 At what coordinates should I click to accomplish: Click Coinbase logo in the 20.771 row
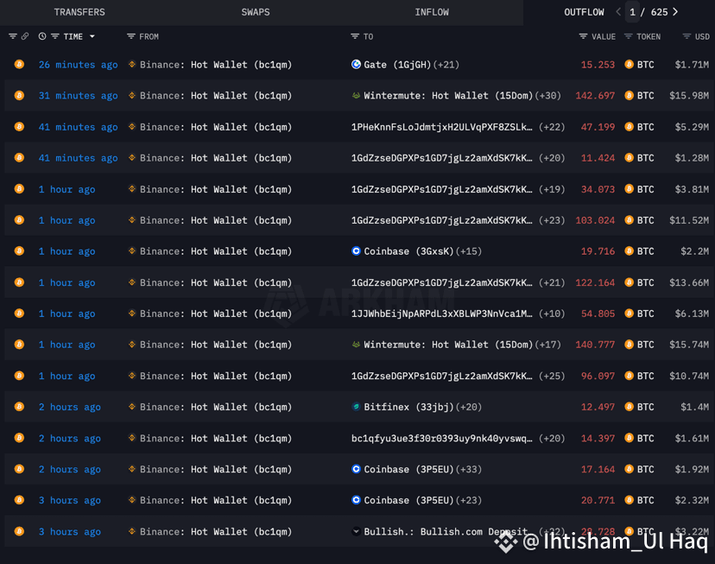coord(356,500)
